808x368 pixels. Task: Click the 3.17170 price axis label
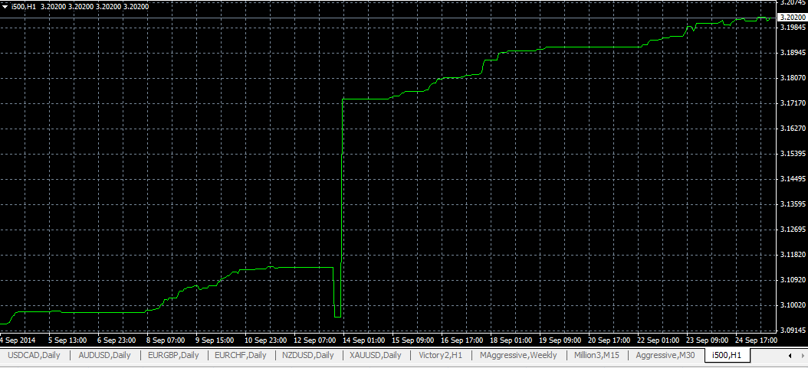(793, 103)
